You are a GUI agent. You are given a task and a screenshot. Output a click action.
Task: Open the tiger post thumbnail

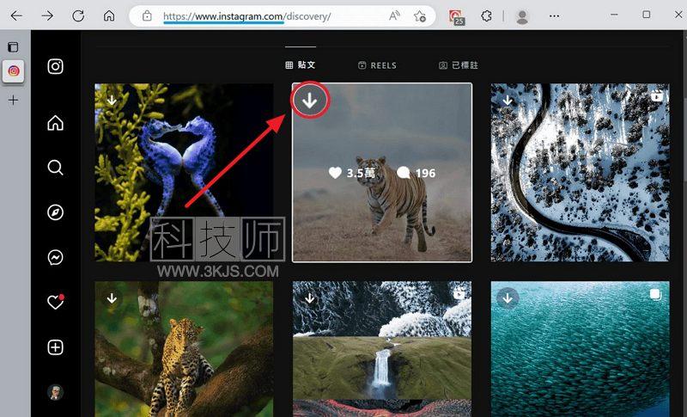pyautogui.click(x=382, y=172)
